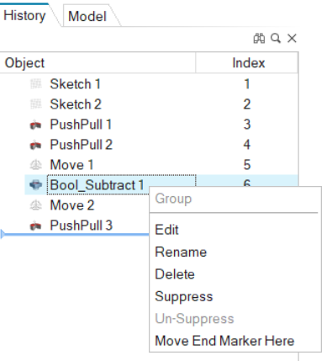
Task: Select the Sketch 1 grid icon
Action: [36, 84]
